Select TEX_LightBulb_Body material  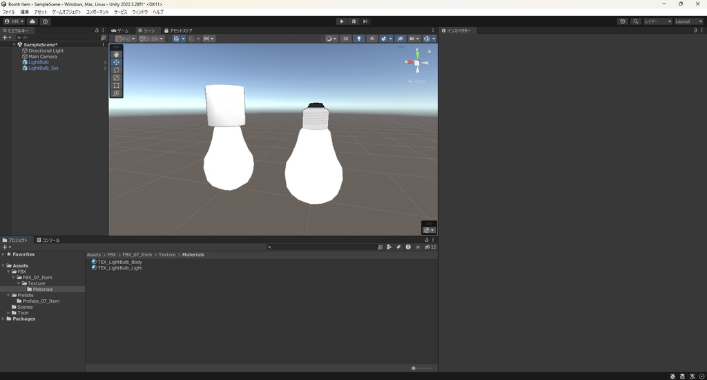tap(119, 262)
